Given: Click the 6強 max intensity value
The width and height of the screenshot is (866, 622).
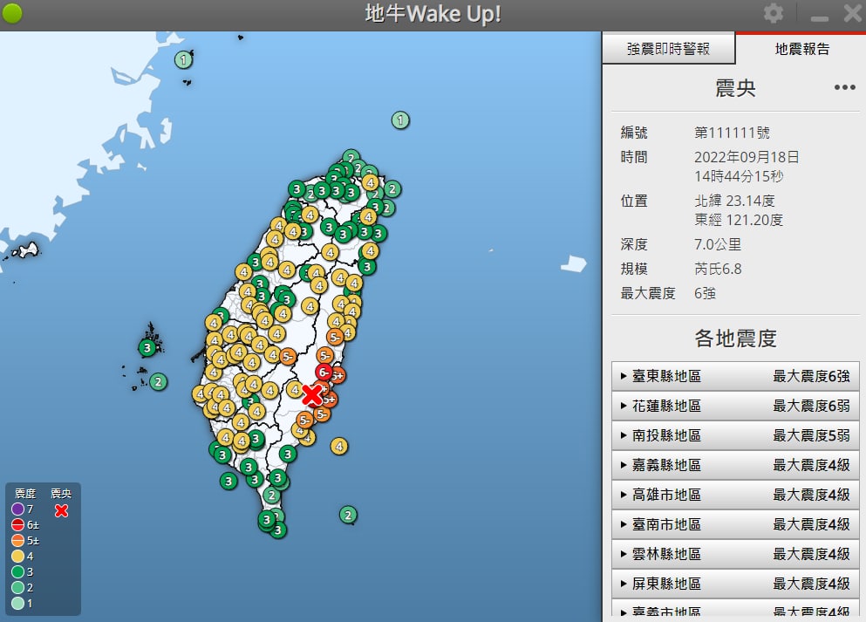Looking at the screenshot, I should click(706, 293).
